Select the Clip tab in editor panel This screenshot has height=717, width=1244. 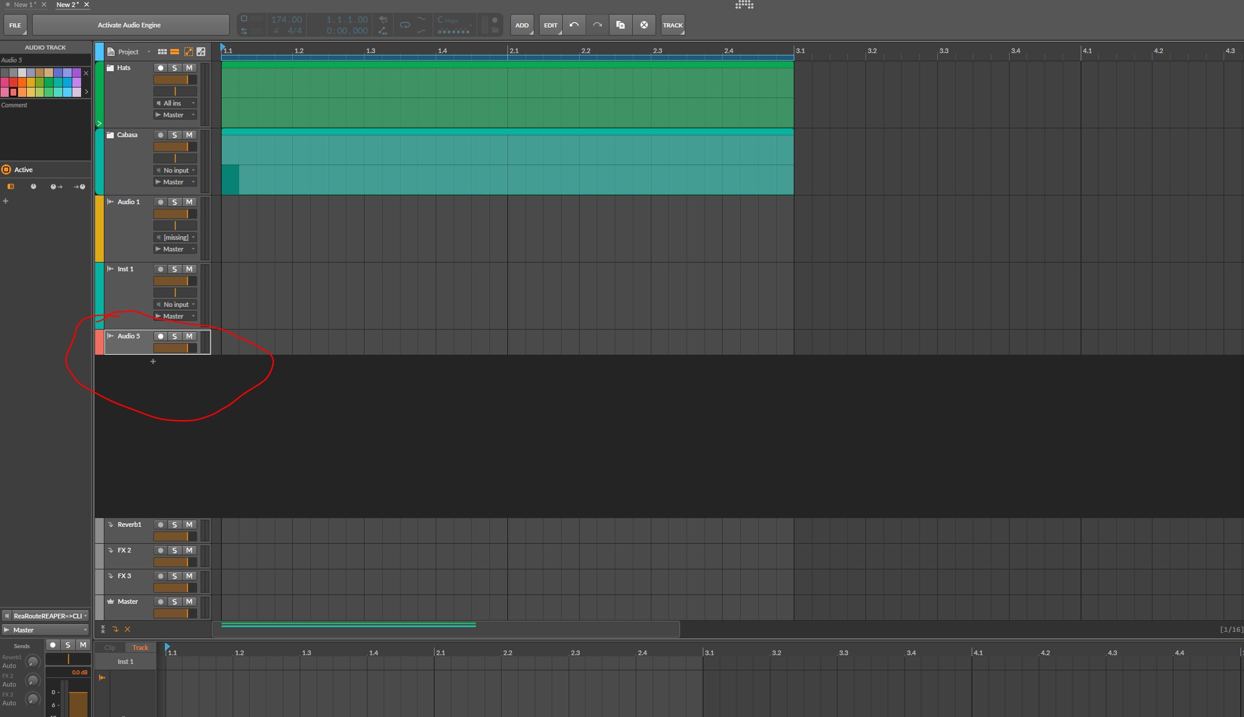pyautogui.click(x=110, y=648)
